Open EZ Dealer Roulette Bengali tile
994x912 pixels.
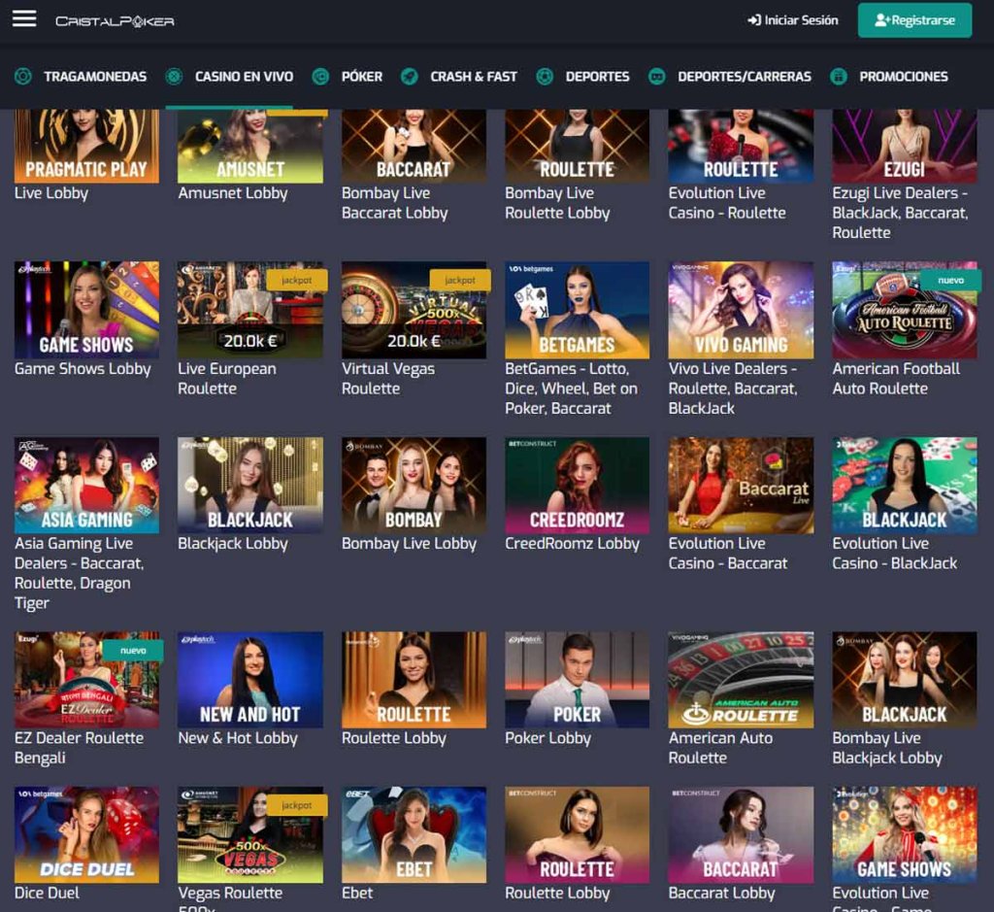click(86, 680)
